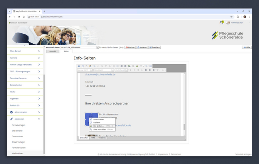This screenshot has height=164, width=259.
Task: Expand the Publish 2.0 sidebar section
Action: pyautogui.click(x=39, y=105)
